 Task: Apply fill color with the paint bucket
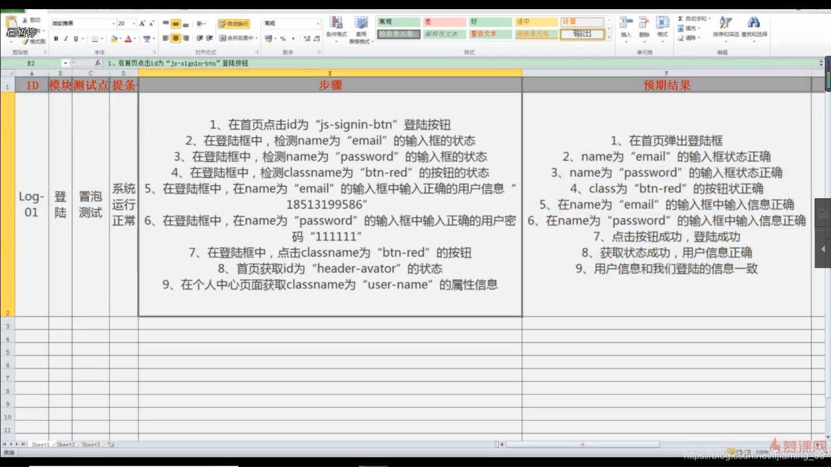[x=113, y=39]
